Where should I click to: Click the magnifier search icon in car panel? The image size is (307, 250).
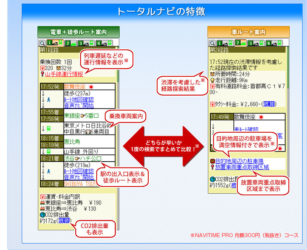click(212, 43)
